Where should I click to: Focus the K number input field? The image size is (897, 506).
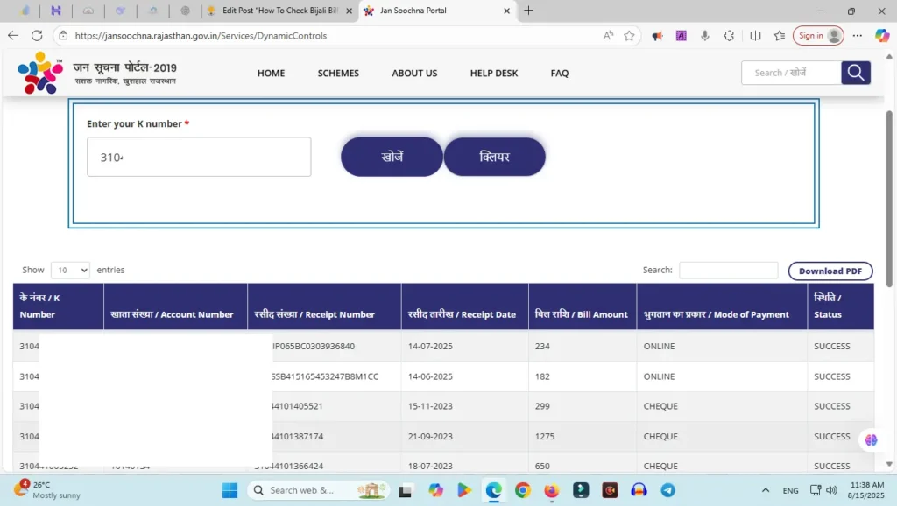tap(199, 158)
